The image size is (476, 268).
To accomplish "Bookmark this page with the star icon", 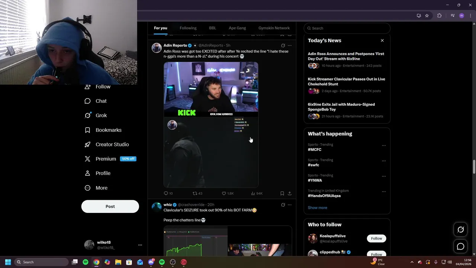I will click(x=427, y=16).
